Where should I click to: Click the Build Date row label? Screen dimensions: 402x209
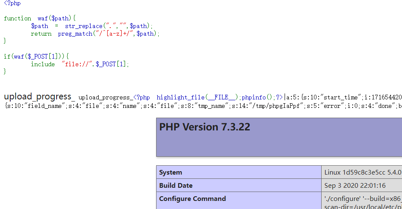coord(176,186)
